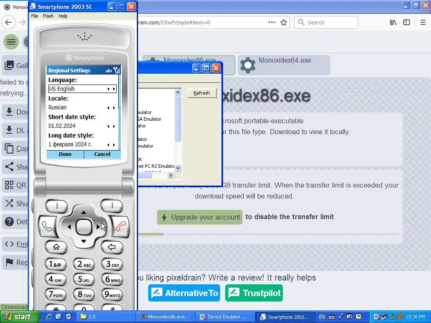Viewport: 431px width, 323px height.
Task: Select the US English language field
Action: coord(82,89)
